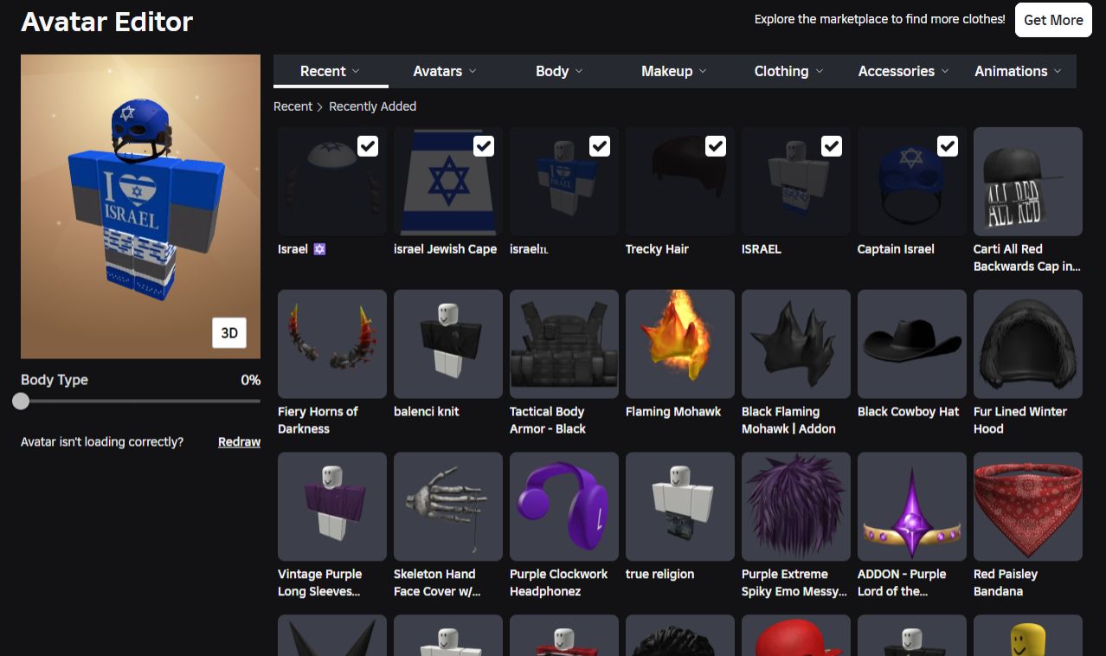Equip the Flaming Mohawk accessory
Screen dimensions: 1106x656
(680, 344)
